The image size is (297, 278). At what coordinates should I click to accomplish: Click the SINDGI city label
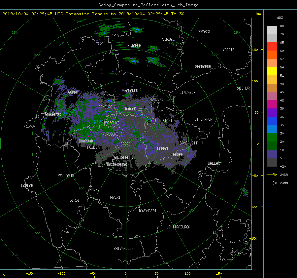tap(168, 39)
